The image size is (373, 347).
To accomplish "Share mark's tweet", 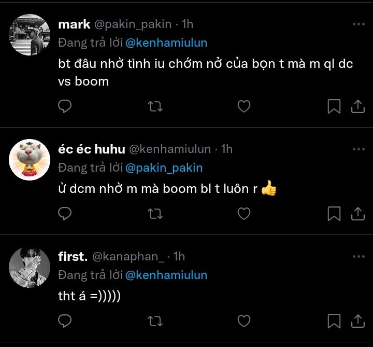I will [x=357, y=106].
